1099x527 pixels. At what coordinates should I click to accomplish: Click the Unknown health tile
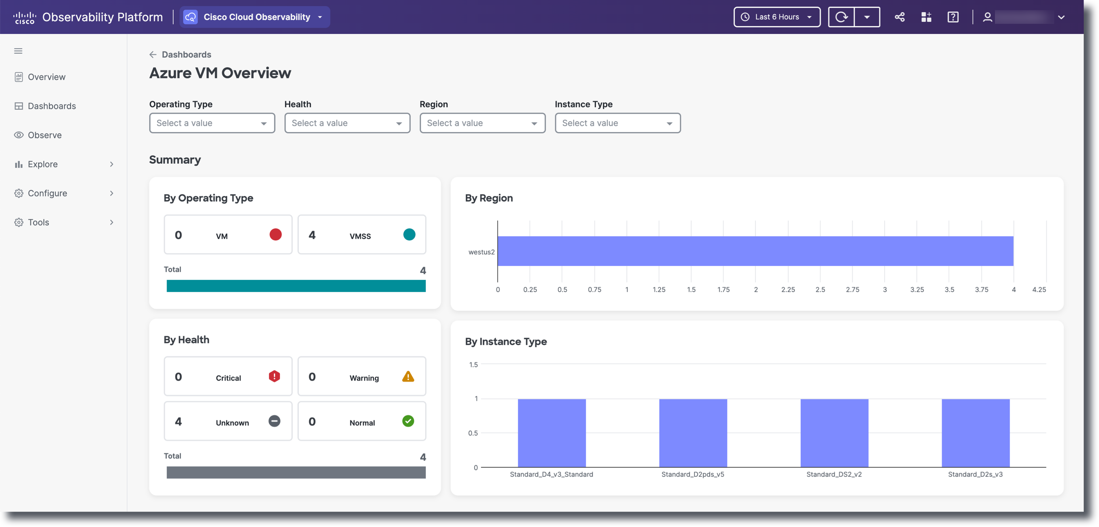(x=228, y=421)
